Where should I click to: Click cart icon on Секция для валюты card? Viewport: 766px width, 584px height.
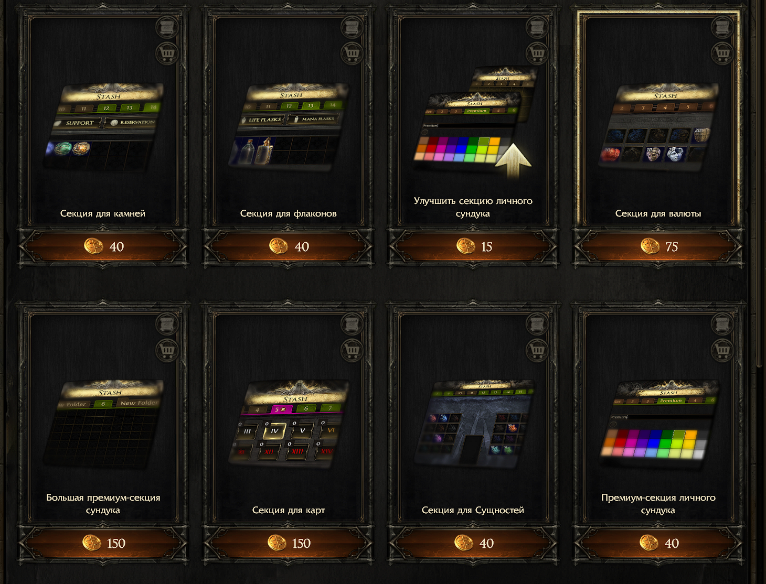pos(723,53)
